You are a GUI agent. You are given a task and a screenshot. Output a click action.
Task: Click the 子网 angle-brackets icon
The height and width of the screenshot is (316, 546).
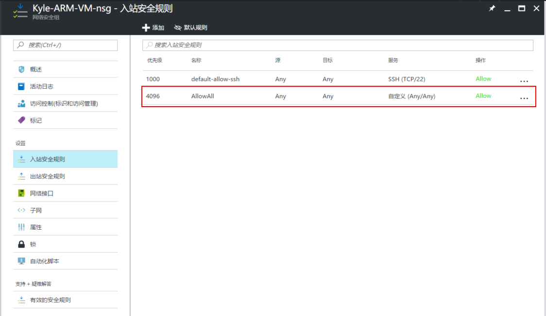pos(21,210)
